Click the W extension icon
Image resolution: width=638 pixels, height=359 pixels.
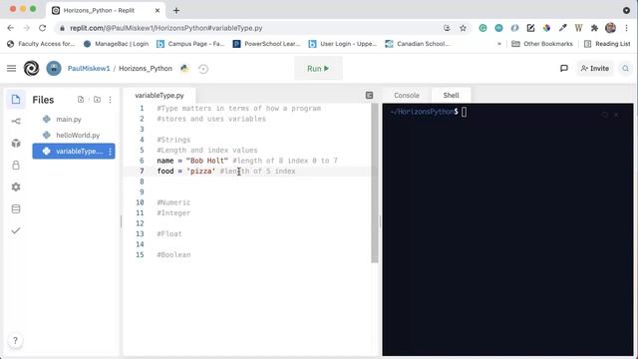coord(578,28)
